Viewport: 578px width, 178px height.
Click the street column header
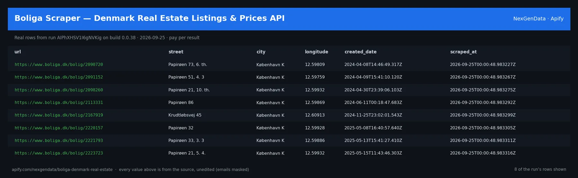pyautogui.click(x=176, y=52)
